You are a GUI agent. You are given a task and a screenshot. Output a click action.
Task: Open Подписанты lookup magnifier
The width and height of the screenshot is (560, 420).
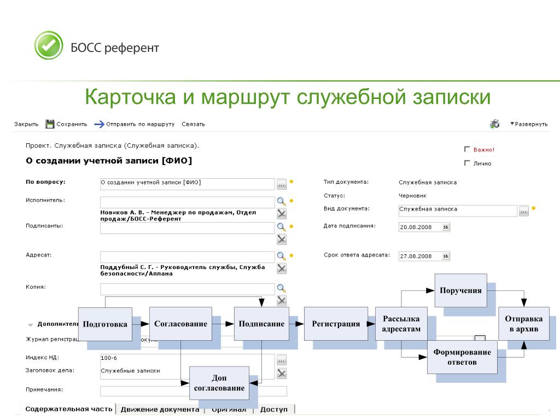coord(282,227)
